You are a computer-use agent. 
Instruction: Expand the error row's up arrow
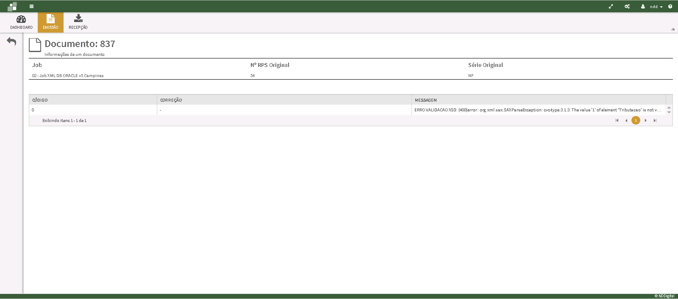coord(669,108)
